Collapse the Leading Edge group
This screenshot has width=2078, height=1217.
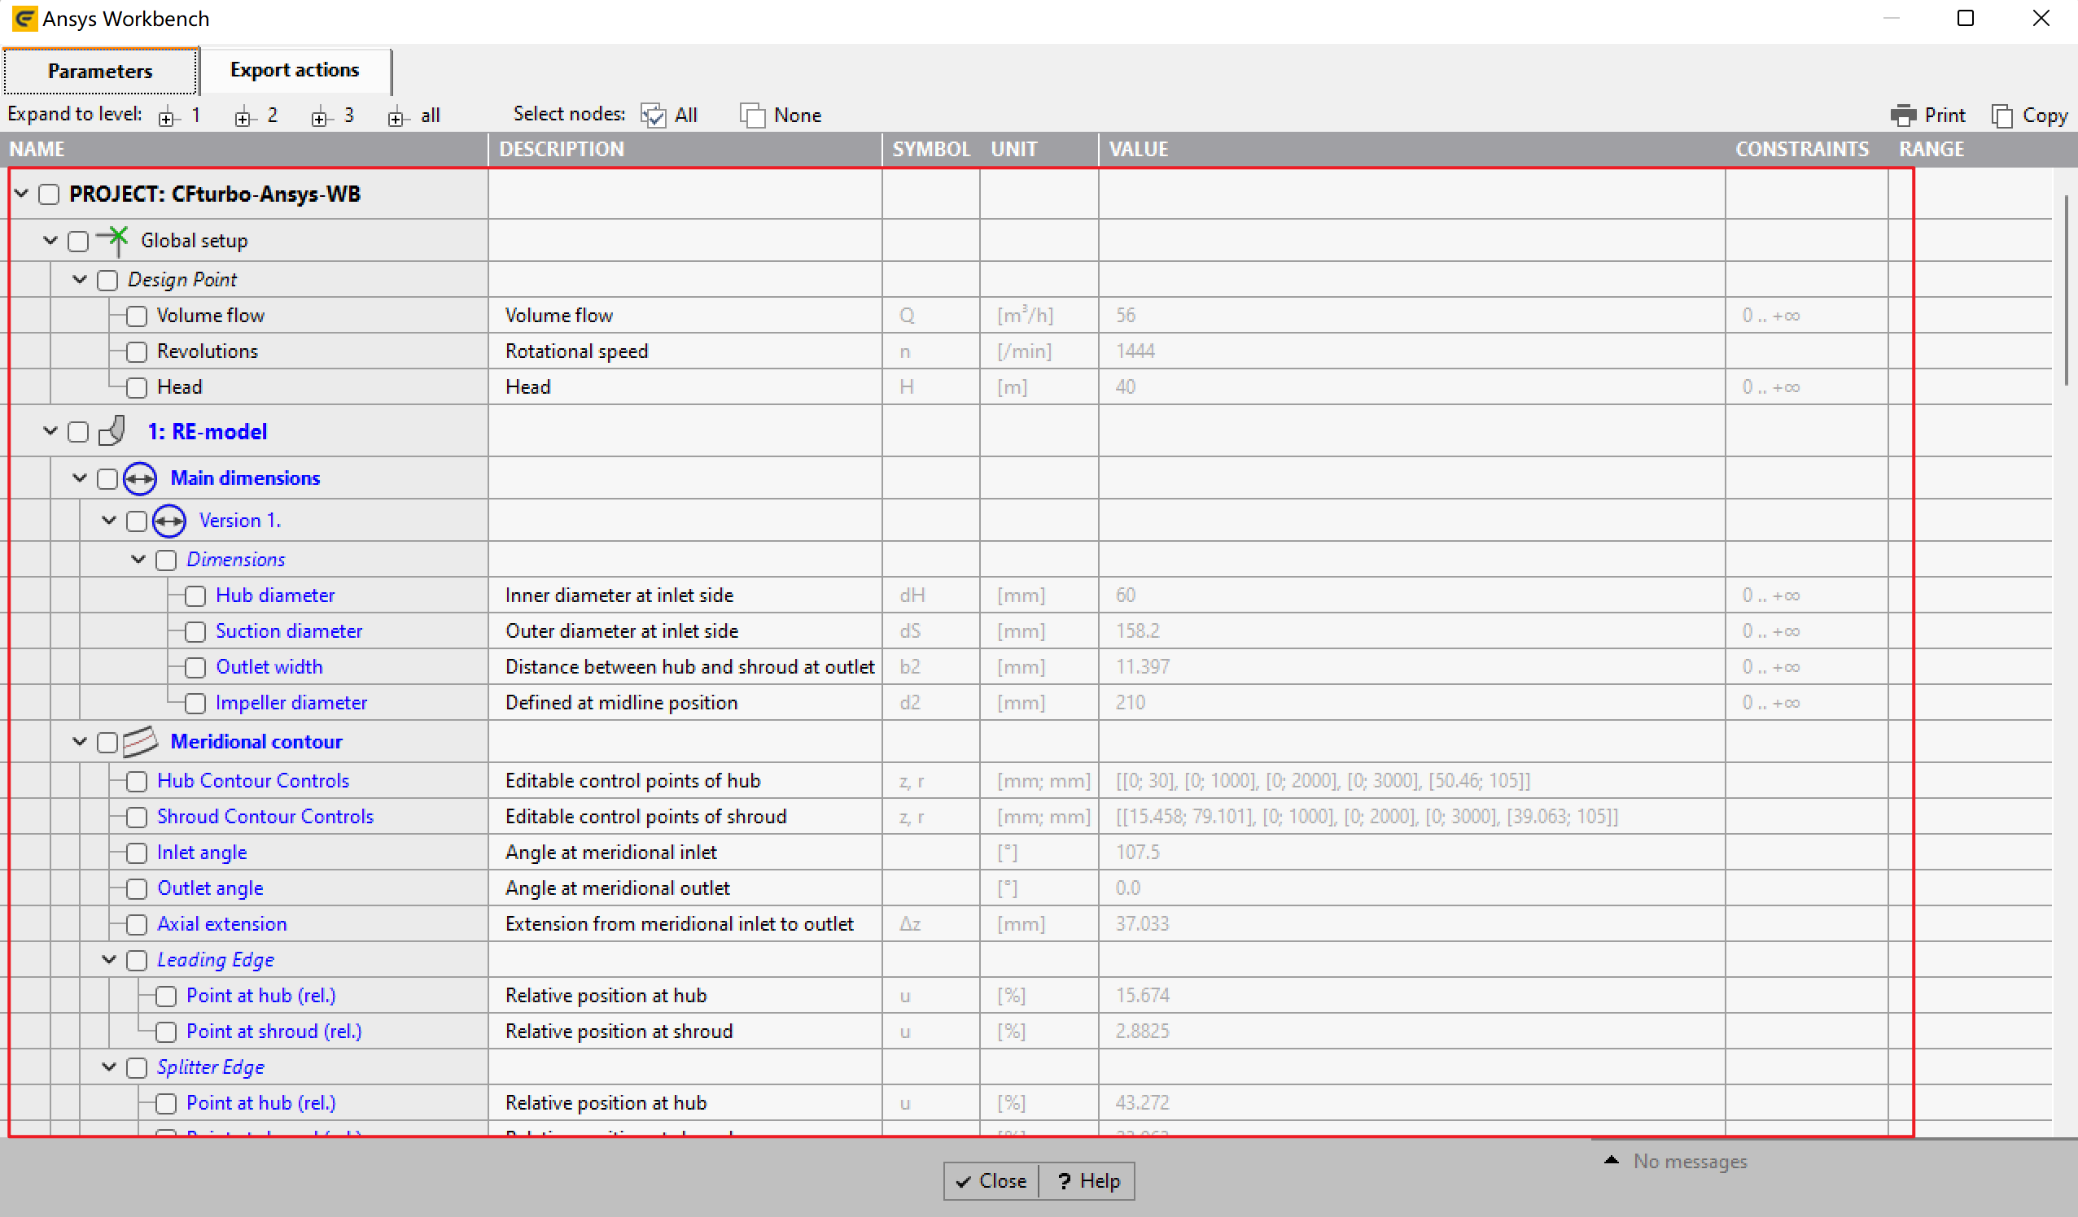click(109, 959)
